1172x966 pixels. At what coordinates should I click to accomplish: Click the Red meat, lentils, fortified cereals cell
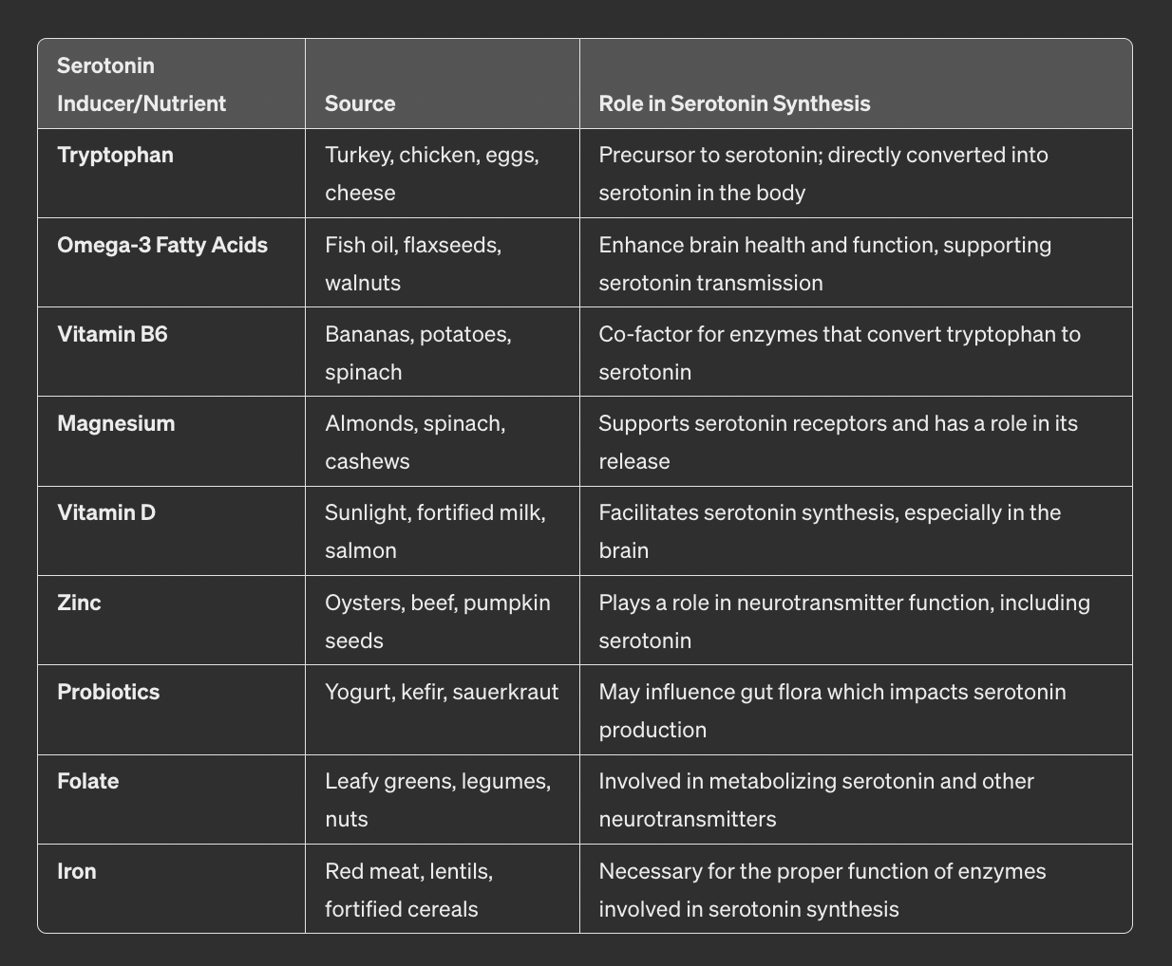click(x=409, y=890)
